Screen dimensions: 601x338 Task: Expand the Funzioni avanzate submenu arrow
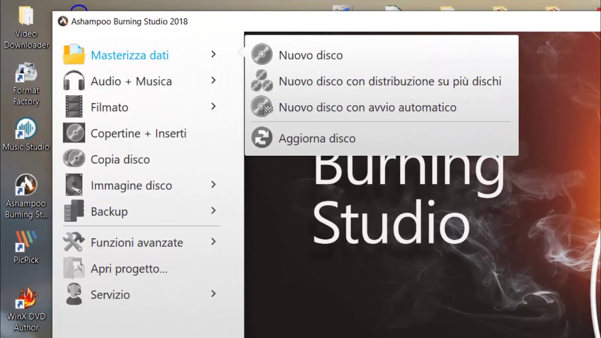(x=213, y=242)
